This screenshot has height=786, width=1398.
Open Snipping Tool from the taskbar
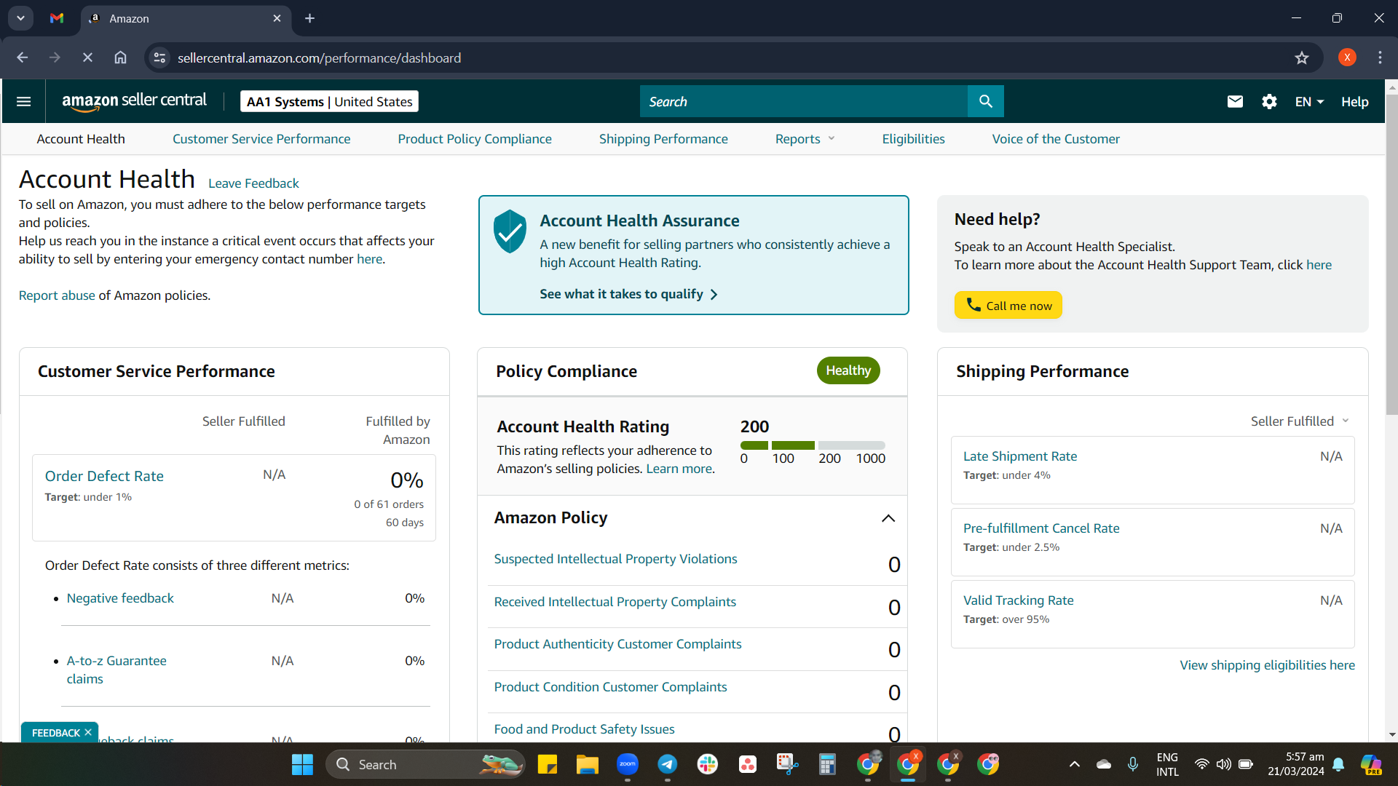coord(787,764)
